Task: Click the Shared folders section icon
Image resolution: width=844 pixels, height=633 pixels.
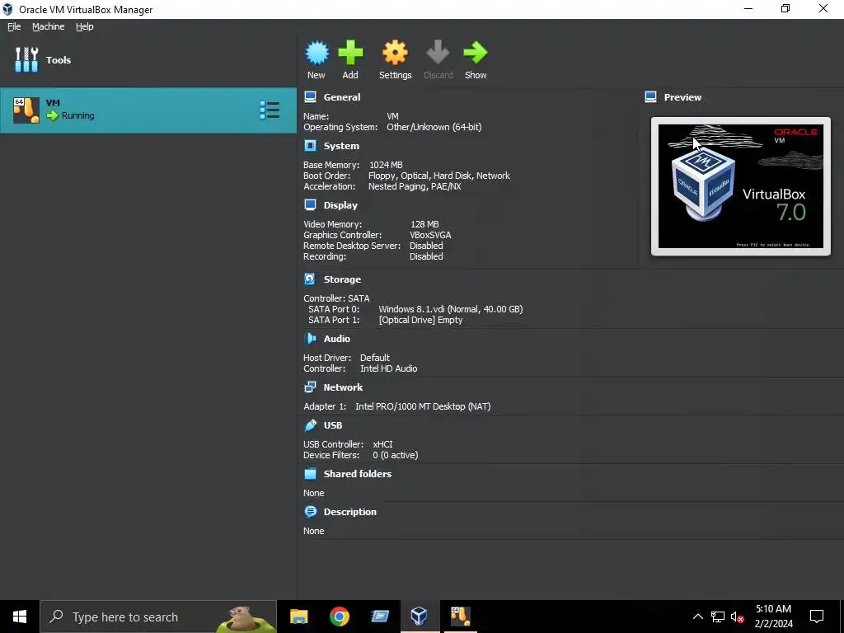Action: [310, 474]
